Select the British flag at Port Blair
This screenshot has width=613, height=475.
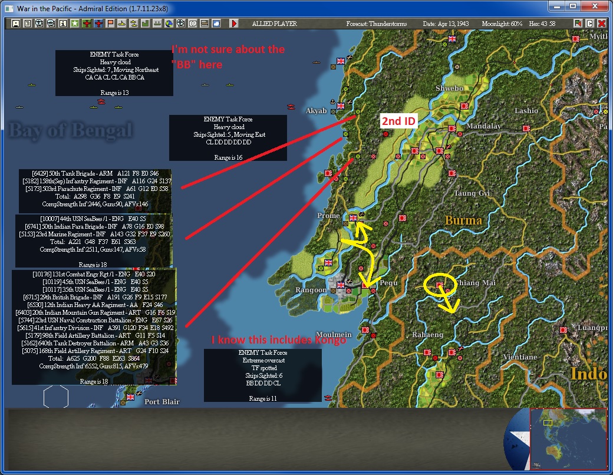tap(130, 397)
